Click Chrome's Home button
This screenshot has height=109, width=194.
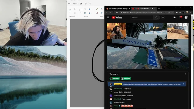[x=117, y=12]
